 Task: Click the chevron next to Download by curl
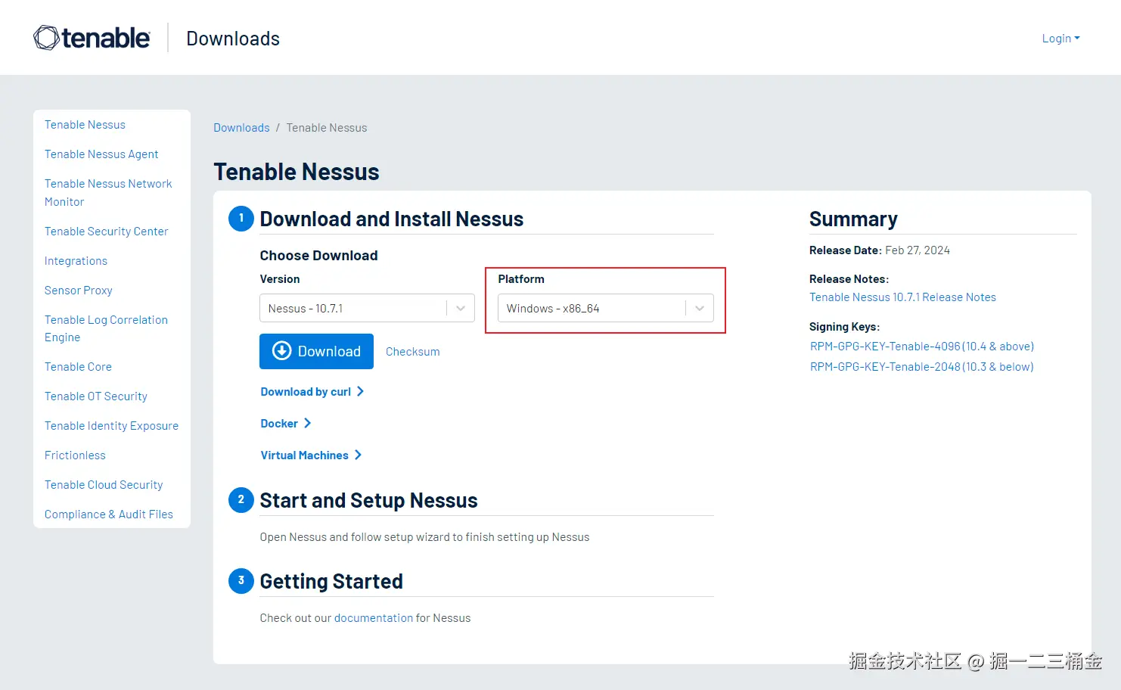pyautogui.click(x=361, y=391)
